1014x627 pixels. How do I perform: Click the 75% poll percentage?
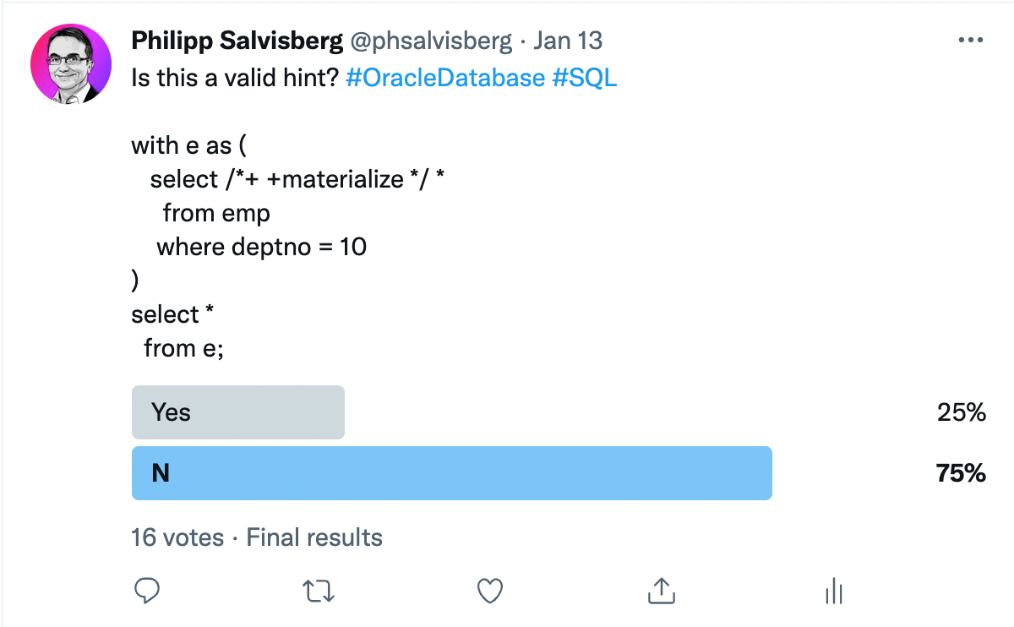[x=961, y=473]
